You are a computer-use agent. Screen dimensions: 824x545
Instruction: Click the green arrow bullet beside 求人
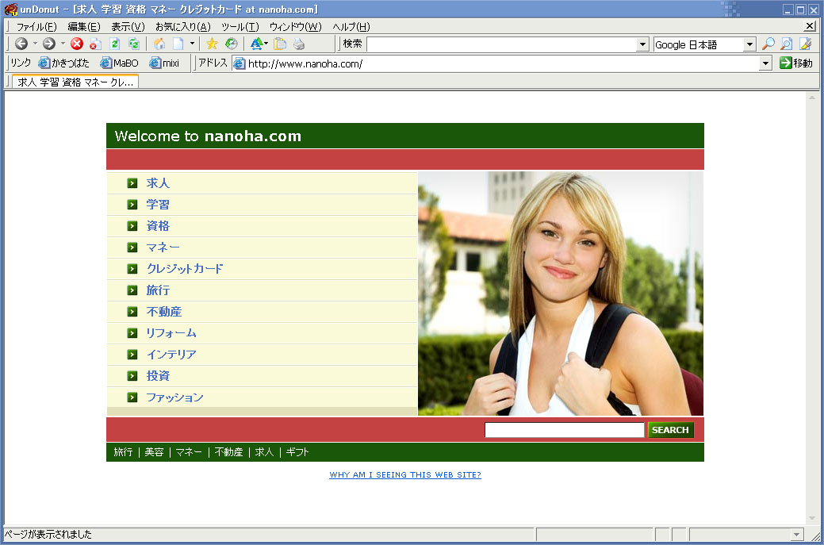point(132,183)
